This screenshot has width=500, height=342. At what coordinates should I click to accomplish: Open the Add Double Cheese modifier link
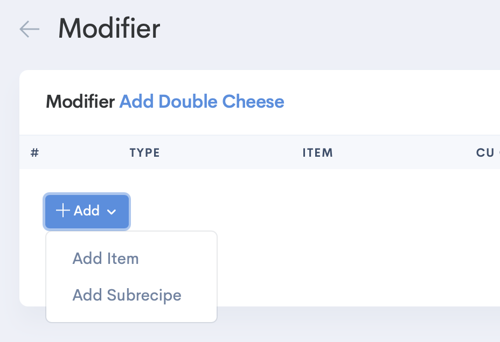(202, 102)
